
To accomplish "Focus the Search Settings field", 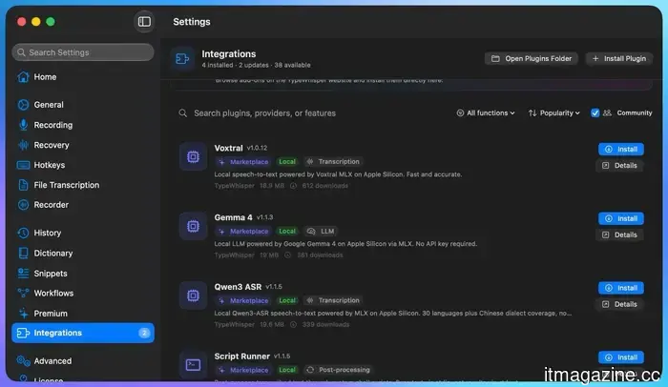I will [83, 52].
